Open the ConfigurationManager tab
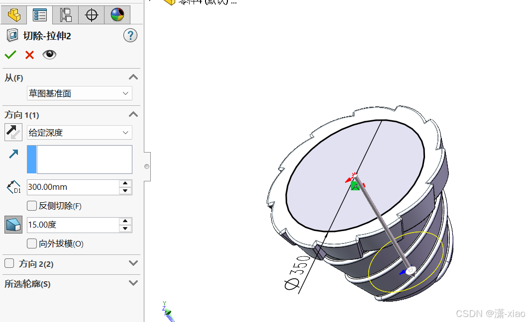Screen dimensions: 527x322 66,15
